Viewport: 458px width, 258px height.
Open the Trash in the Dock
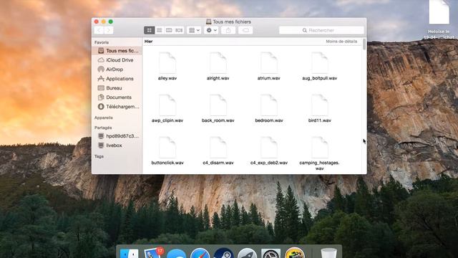(x=328, y=253)
